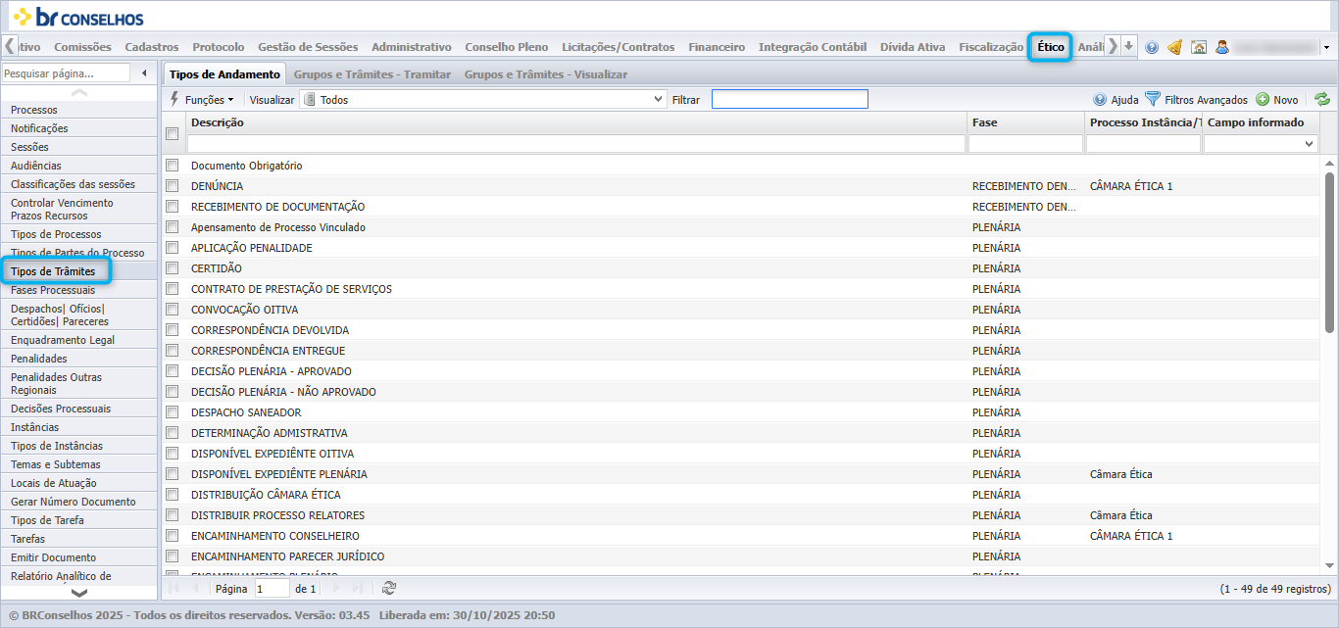
Task: Open Tipos de Trâmites in the sidebar
Action: [x=53, y=271]
